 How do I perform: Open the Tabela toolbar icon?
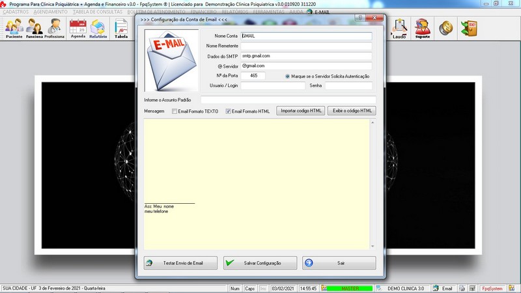click(121, 28)
